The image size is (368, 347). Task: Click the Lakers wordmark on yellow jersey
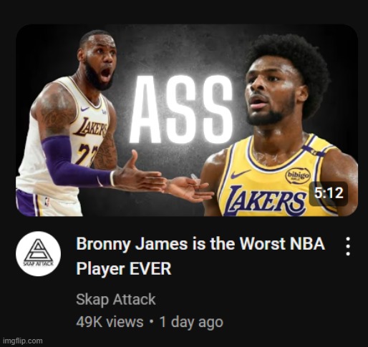coord(266,200)
